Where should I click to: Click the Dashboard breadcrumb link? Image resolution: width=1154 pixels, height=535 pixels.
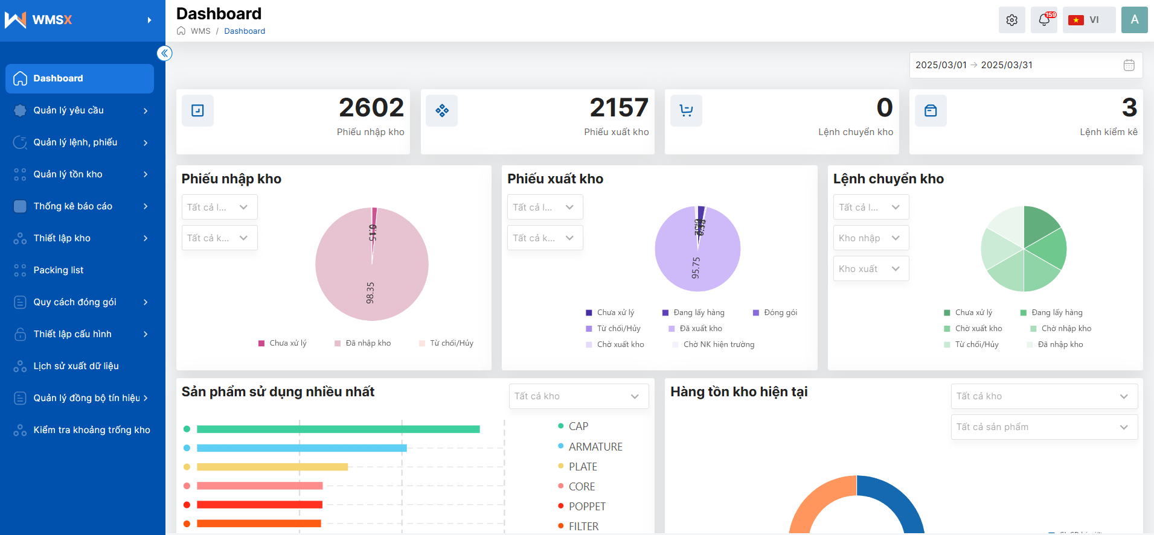tap(245, 31)
